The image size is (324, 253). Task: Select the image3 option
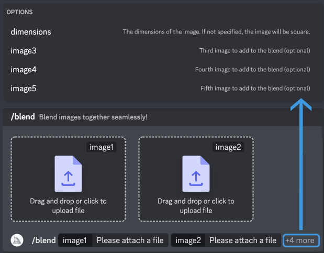tap(160, 51)
